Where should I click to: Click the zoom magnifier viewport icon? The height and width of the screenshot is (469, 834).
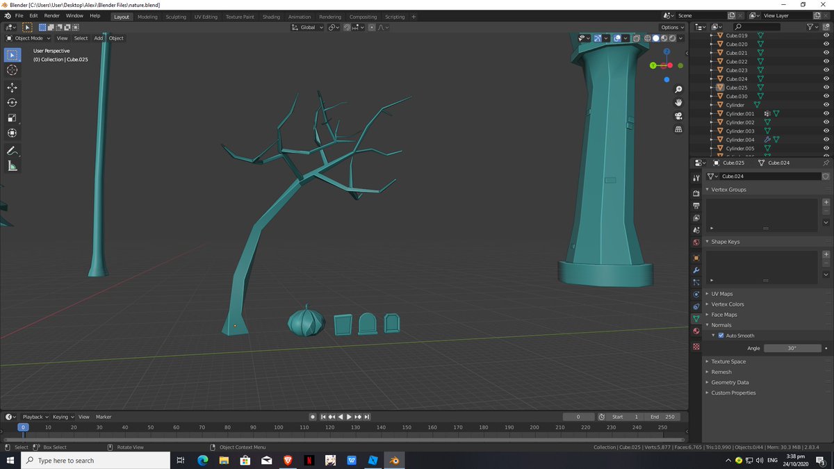point(678,90)
